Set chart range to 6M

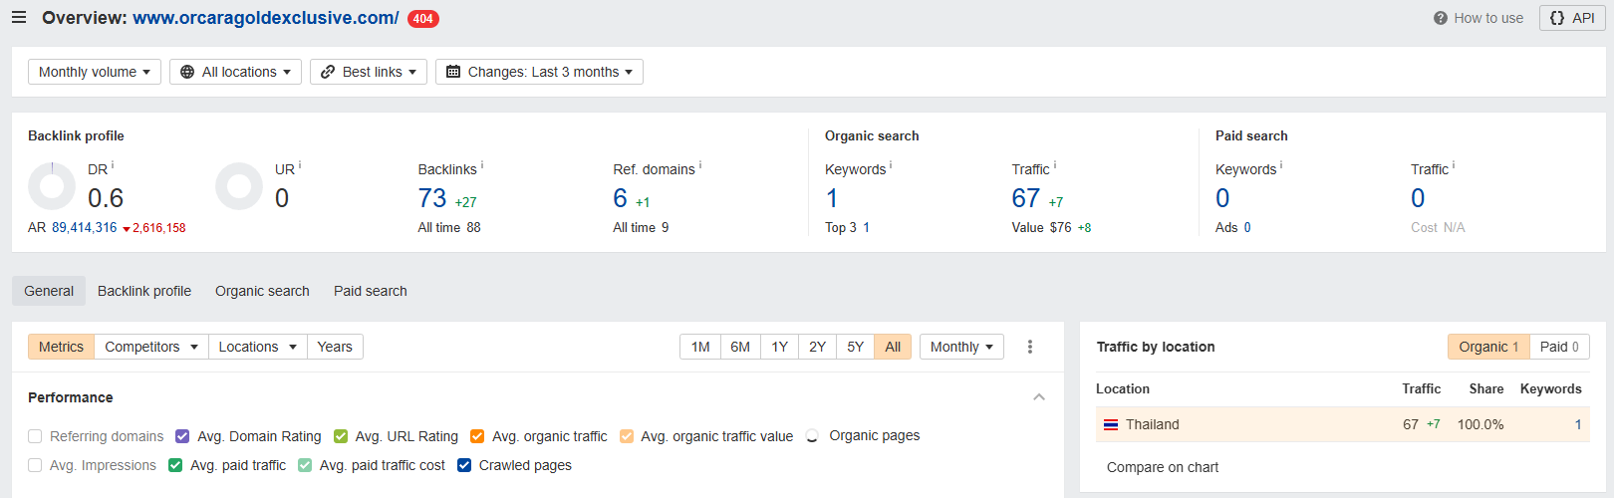(740, 347)
